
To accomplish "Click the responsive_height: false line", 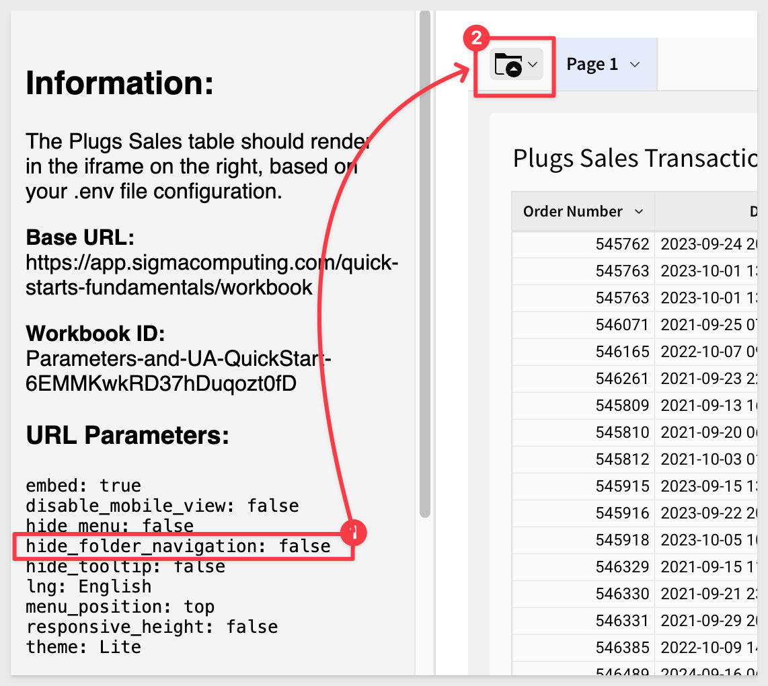I will point(152,627).
